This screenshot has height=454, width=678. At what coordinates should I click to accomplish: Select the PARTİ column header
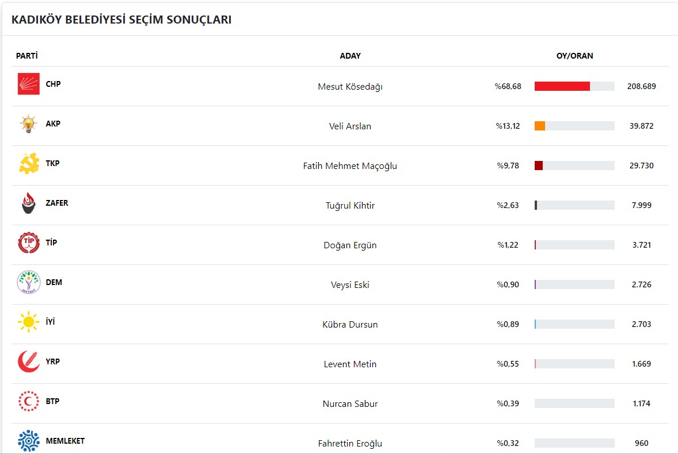point(27,56)
